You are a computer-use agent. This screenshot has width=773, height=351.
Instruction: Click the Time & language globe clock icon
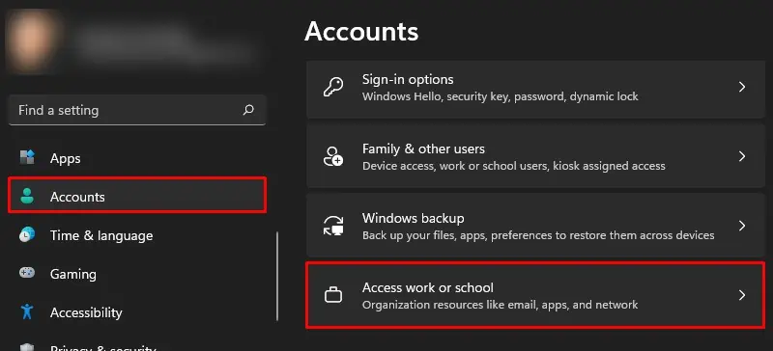coord(27,235)
